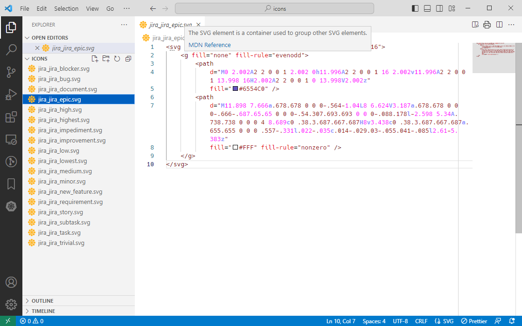Create a new folder in ICONS

(x=106, y=59)
